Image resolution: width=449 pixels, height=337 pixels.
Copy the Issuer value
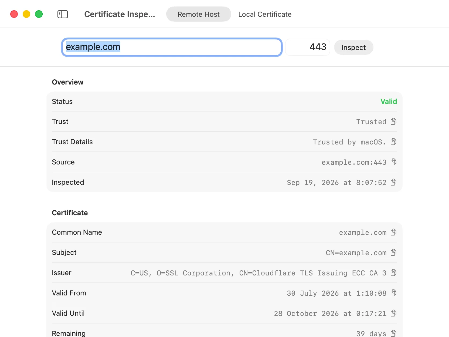point(394,273)
